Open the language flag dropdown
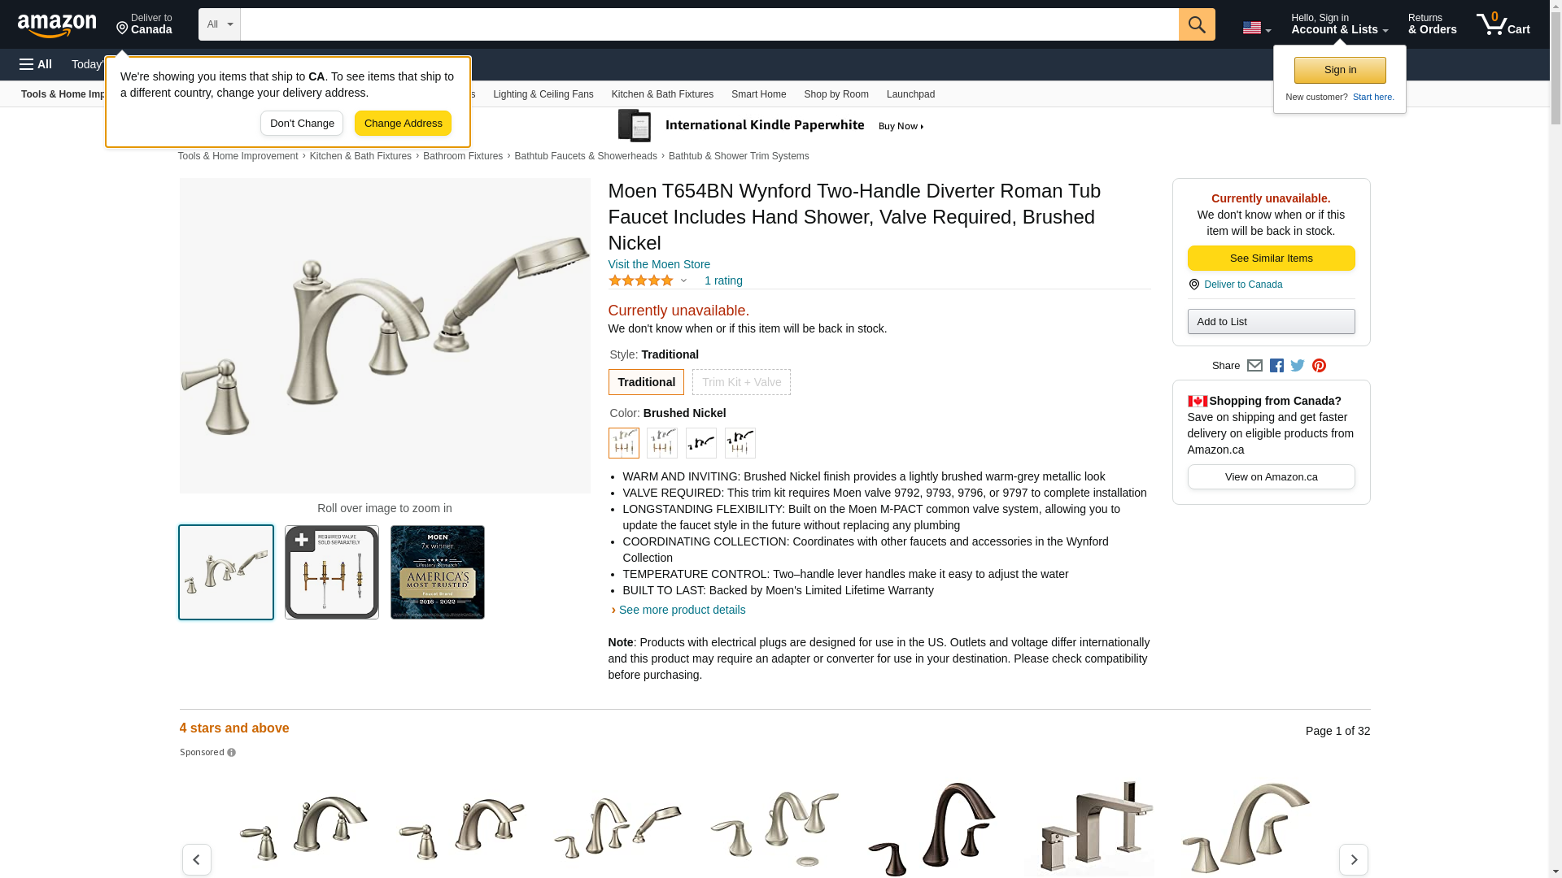The image size is (1562, 878). (1257, 28)
